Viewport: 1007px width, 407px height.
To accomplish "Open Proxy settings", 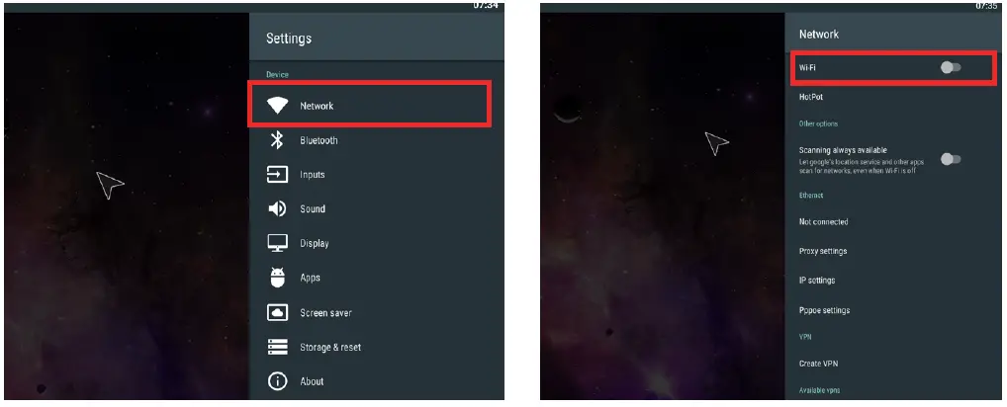I will (x=823, y=251).
